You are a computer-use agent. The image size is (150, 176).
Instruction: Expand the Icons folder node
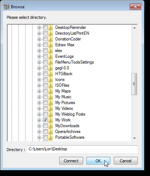(39, 80)
